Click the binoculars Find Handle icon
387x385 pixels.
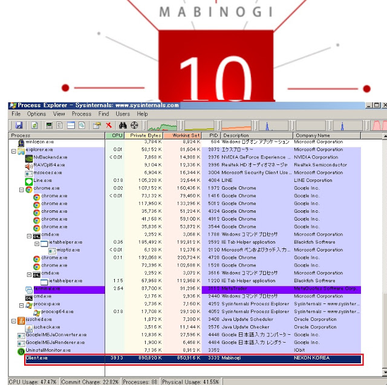tap(123, 125)
